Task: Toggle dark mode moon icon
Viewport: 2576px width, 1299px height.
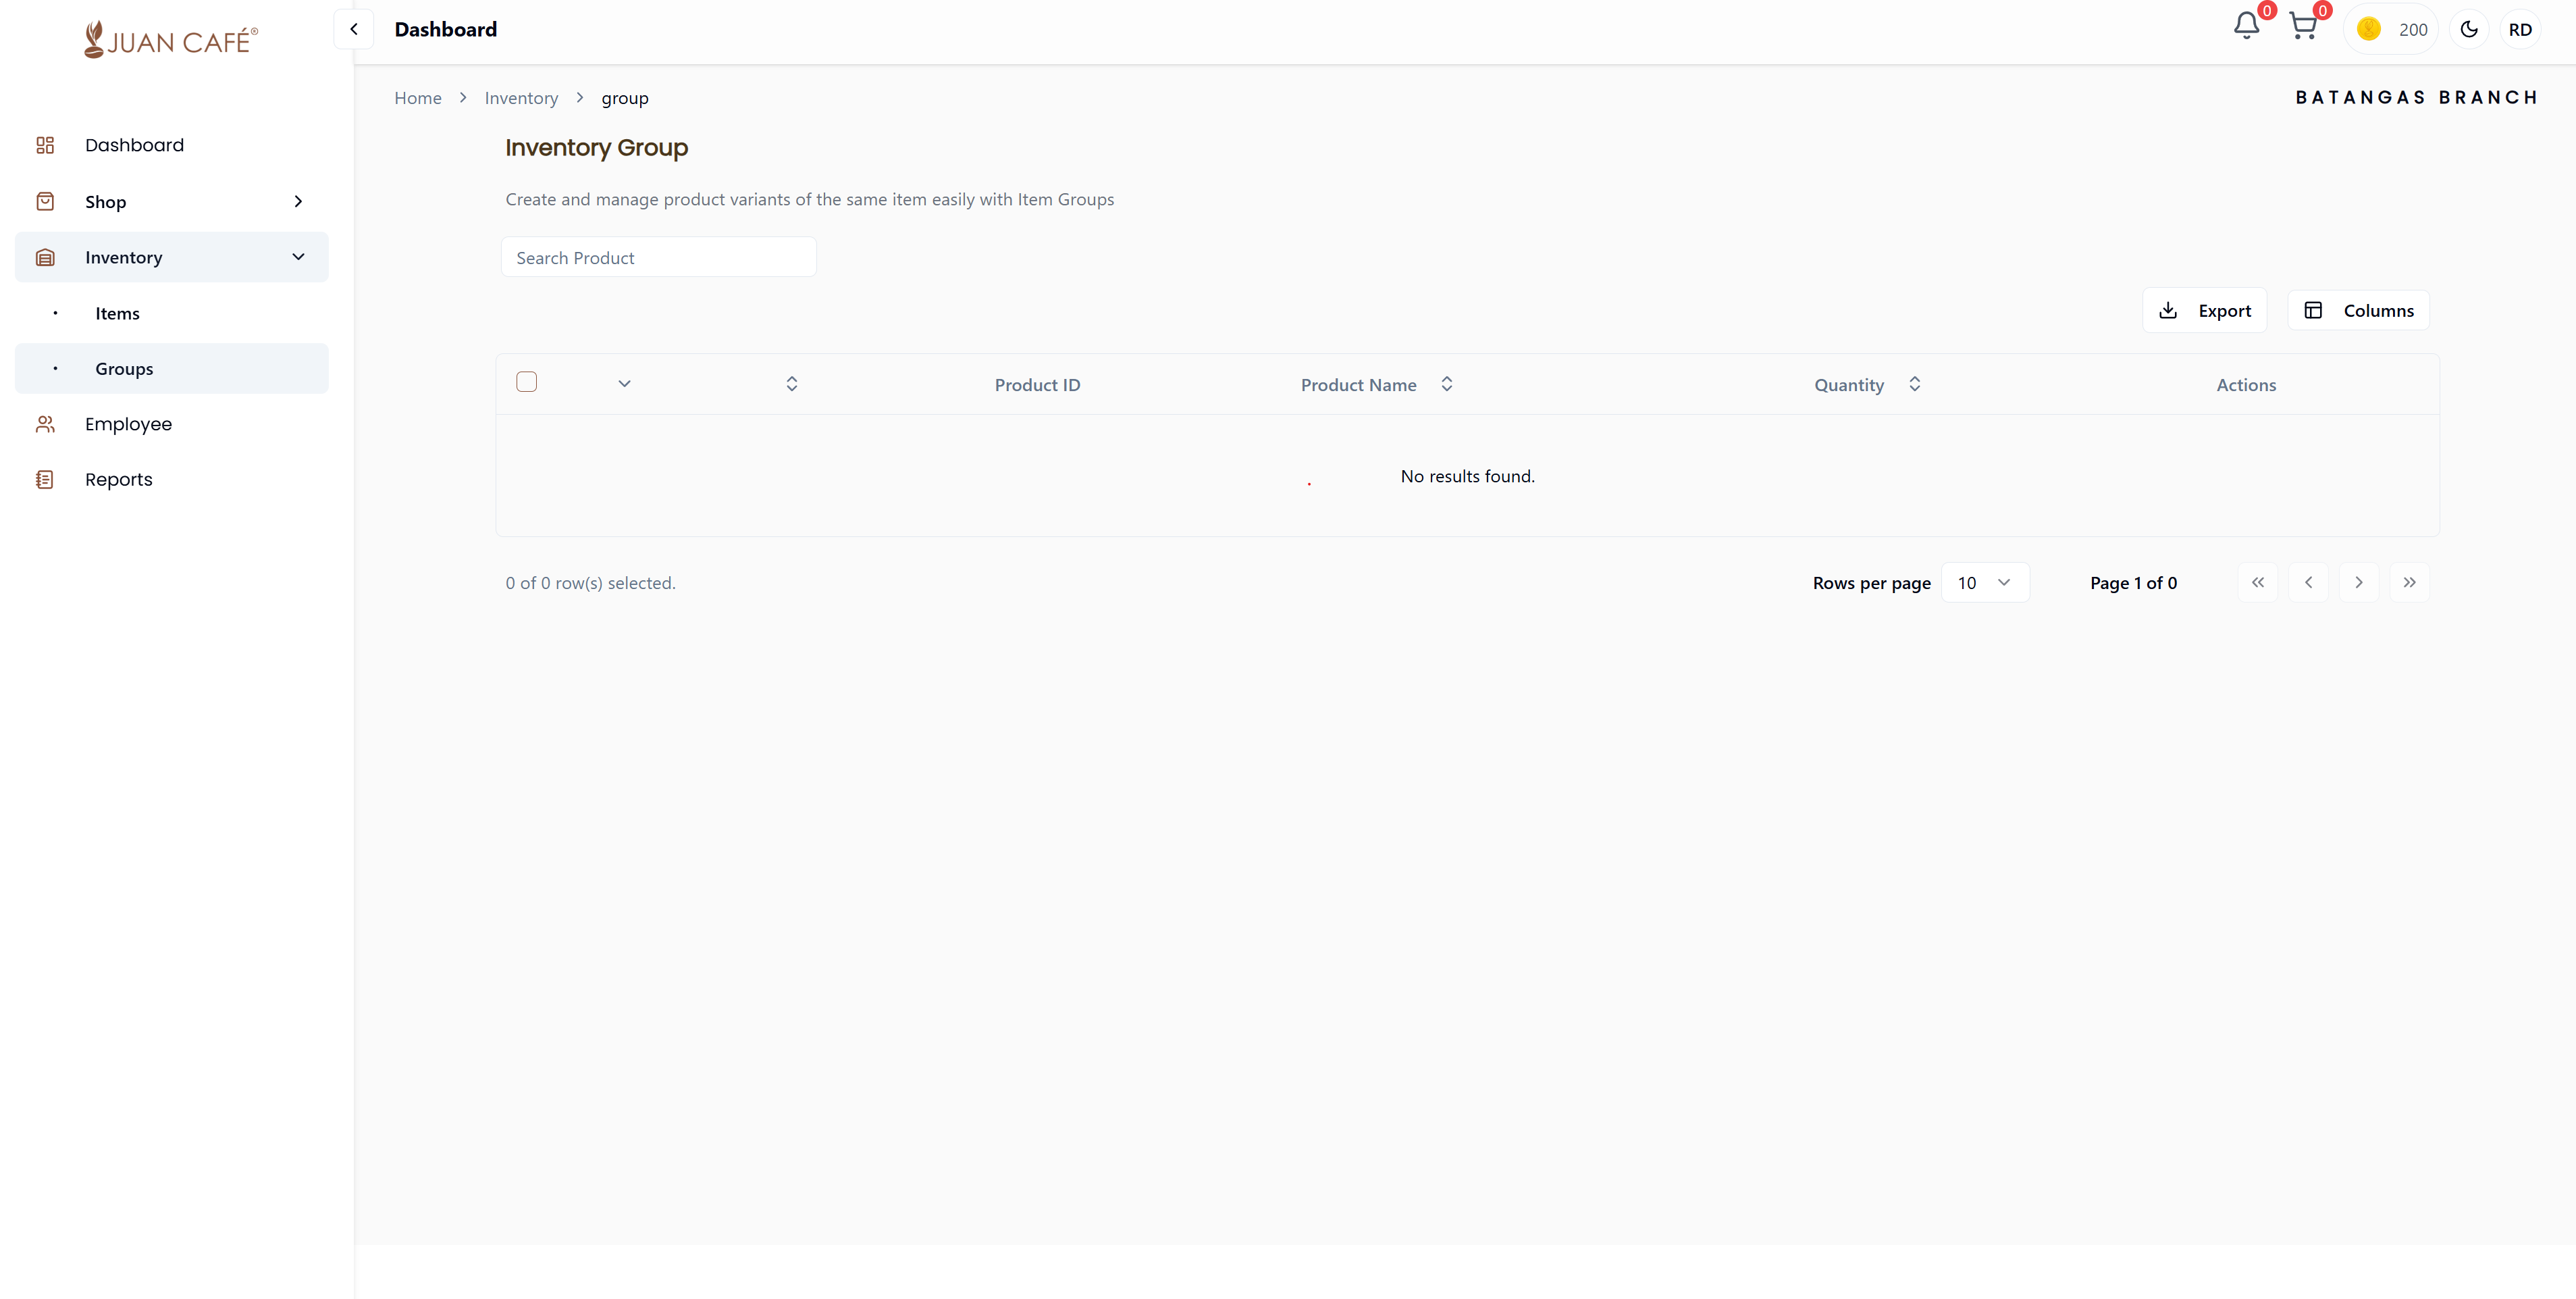Action: tap(2468, 29)
